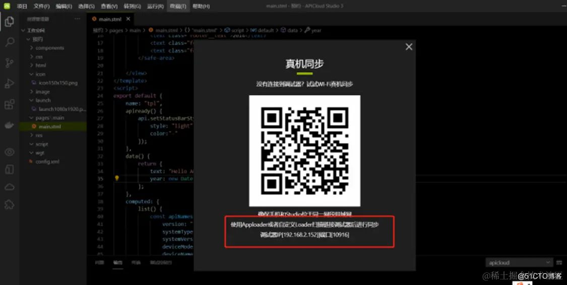The width and height of the screenshot is (567, 285).
Task: Click the cloud icon in the activity bar
Action: (x=10, y=187)
